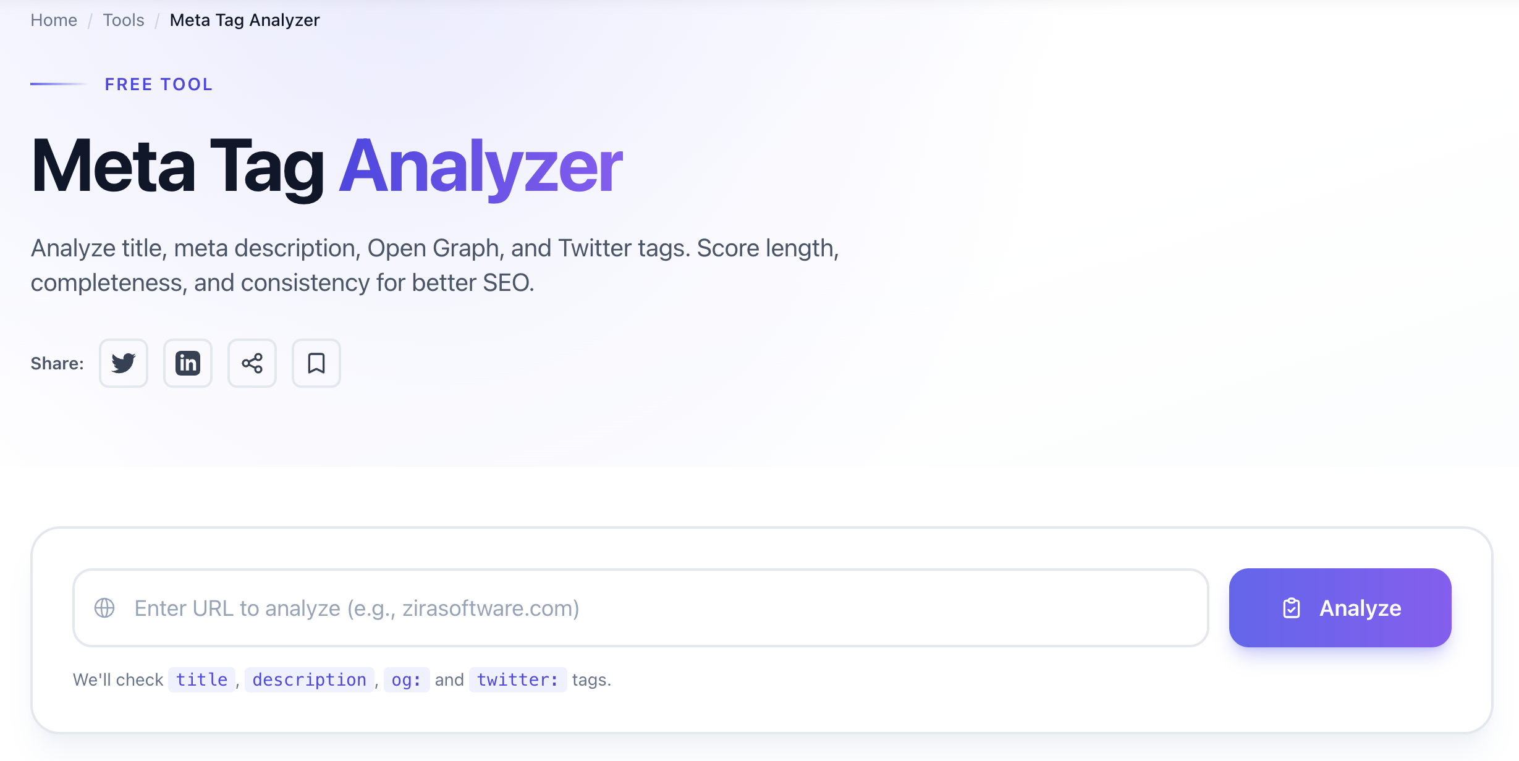1519x761 pixels.
Task: Click the twitter: tag badge
Action: click(518, 679)
